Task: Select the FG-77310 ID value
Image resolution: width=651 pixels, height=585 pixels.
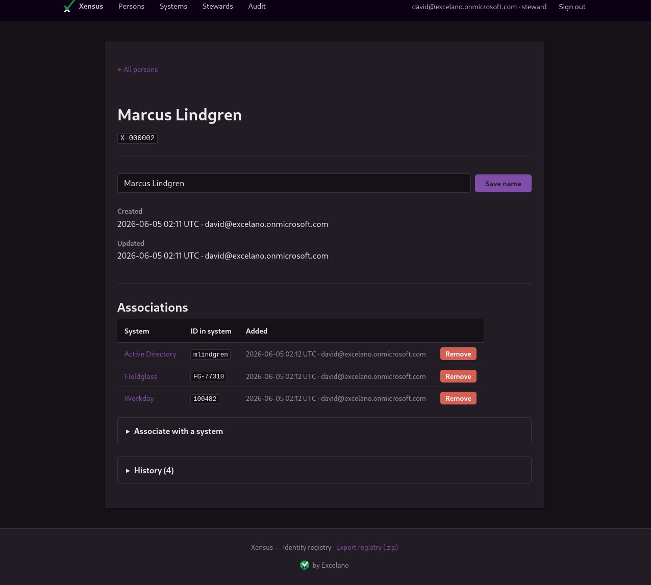Action: click(x=209, y=377)
